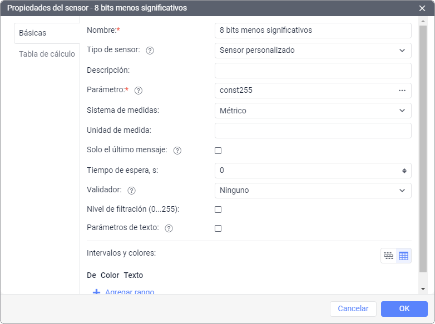Show help for Solo el último mensaje
The width and height of the screenshot is (435, 324).
click(x=177, y=151)
